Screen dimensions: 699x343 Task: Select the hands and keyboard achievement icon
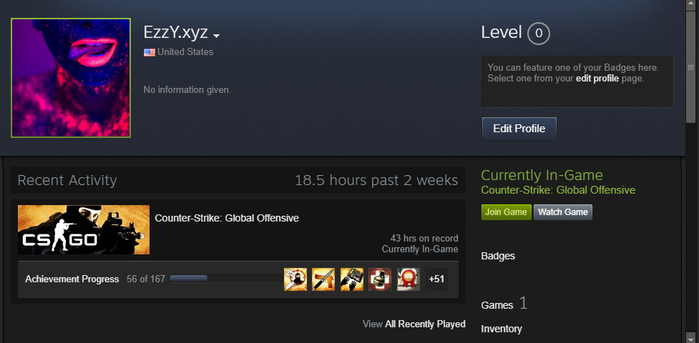tap(352, 279)
